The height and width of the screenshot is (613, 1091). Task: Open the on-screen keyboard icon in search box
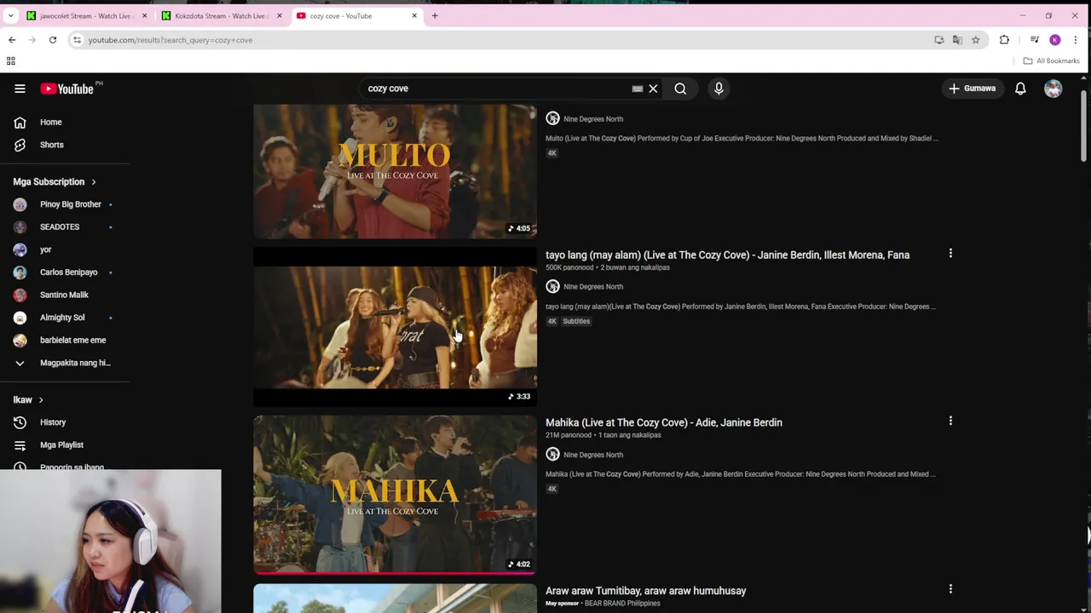click(637, 89)
